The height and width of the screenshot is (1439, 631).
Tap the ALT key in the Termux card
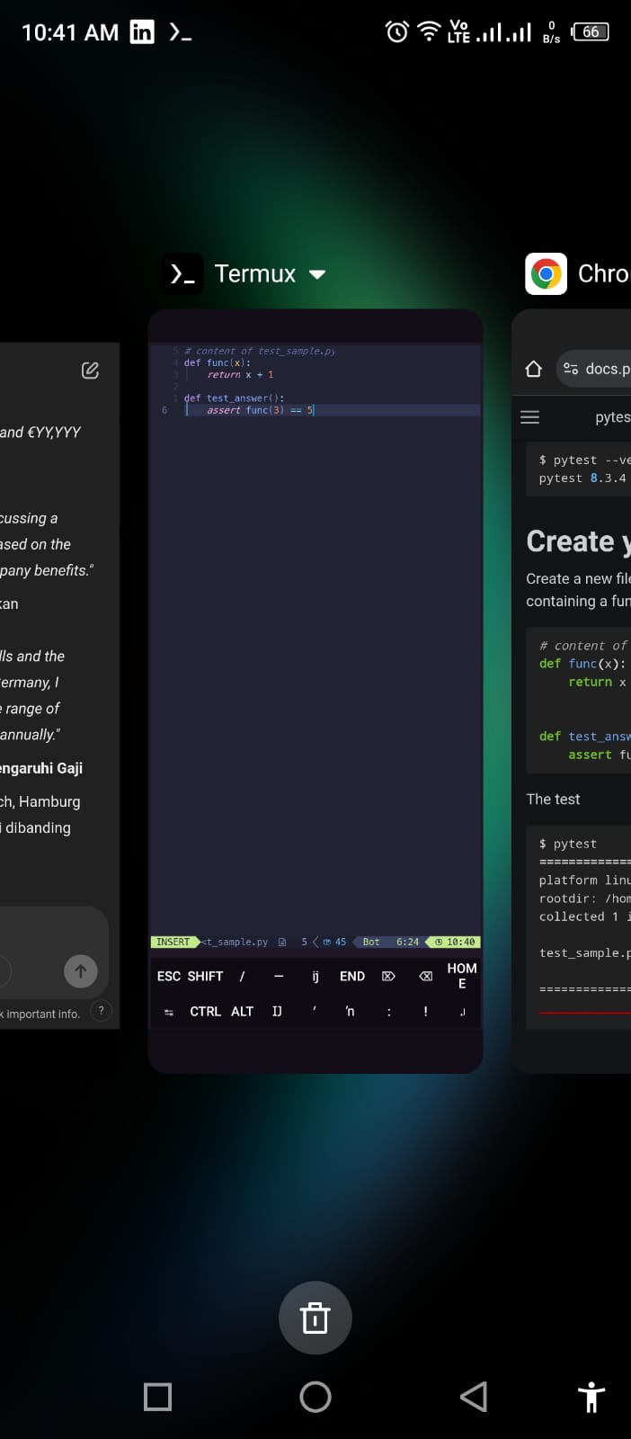click(x=242, y=1012)
